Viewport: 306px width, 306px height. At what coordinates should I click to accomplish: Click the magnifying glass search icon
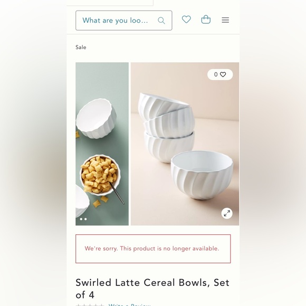pos(161,21)
